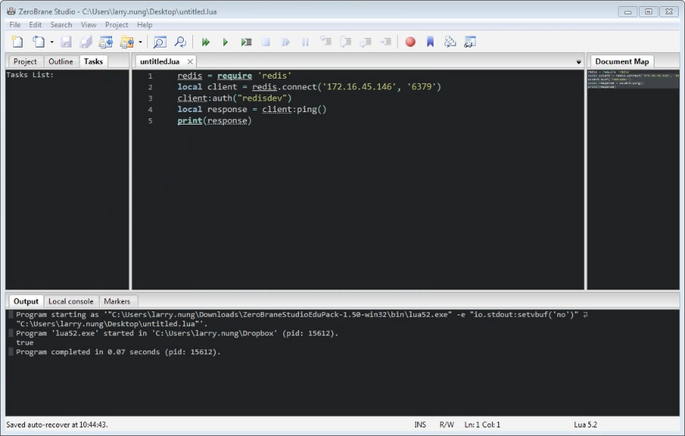Image resolution: width=685 pixels, height=436 pixels.
Task: Click the ZeroBrane Studio title bar icon
Action: click(x=12, y=12)
